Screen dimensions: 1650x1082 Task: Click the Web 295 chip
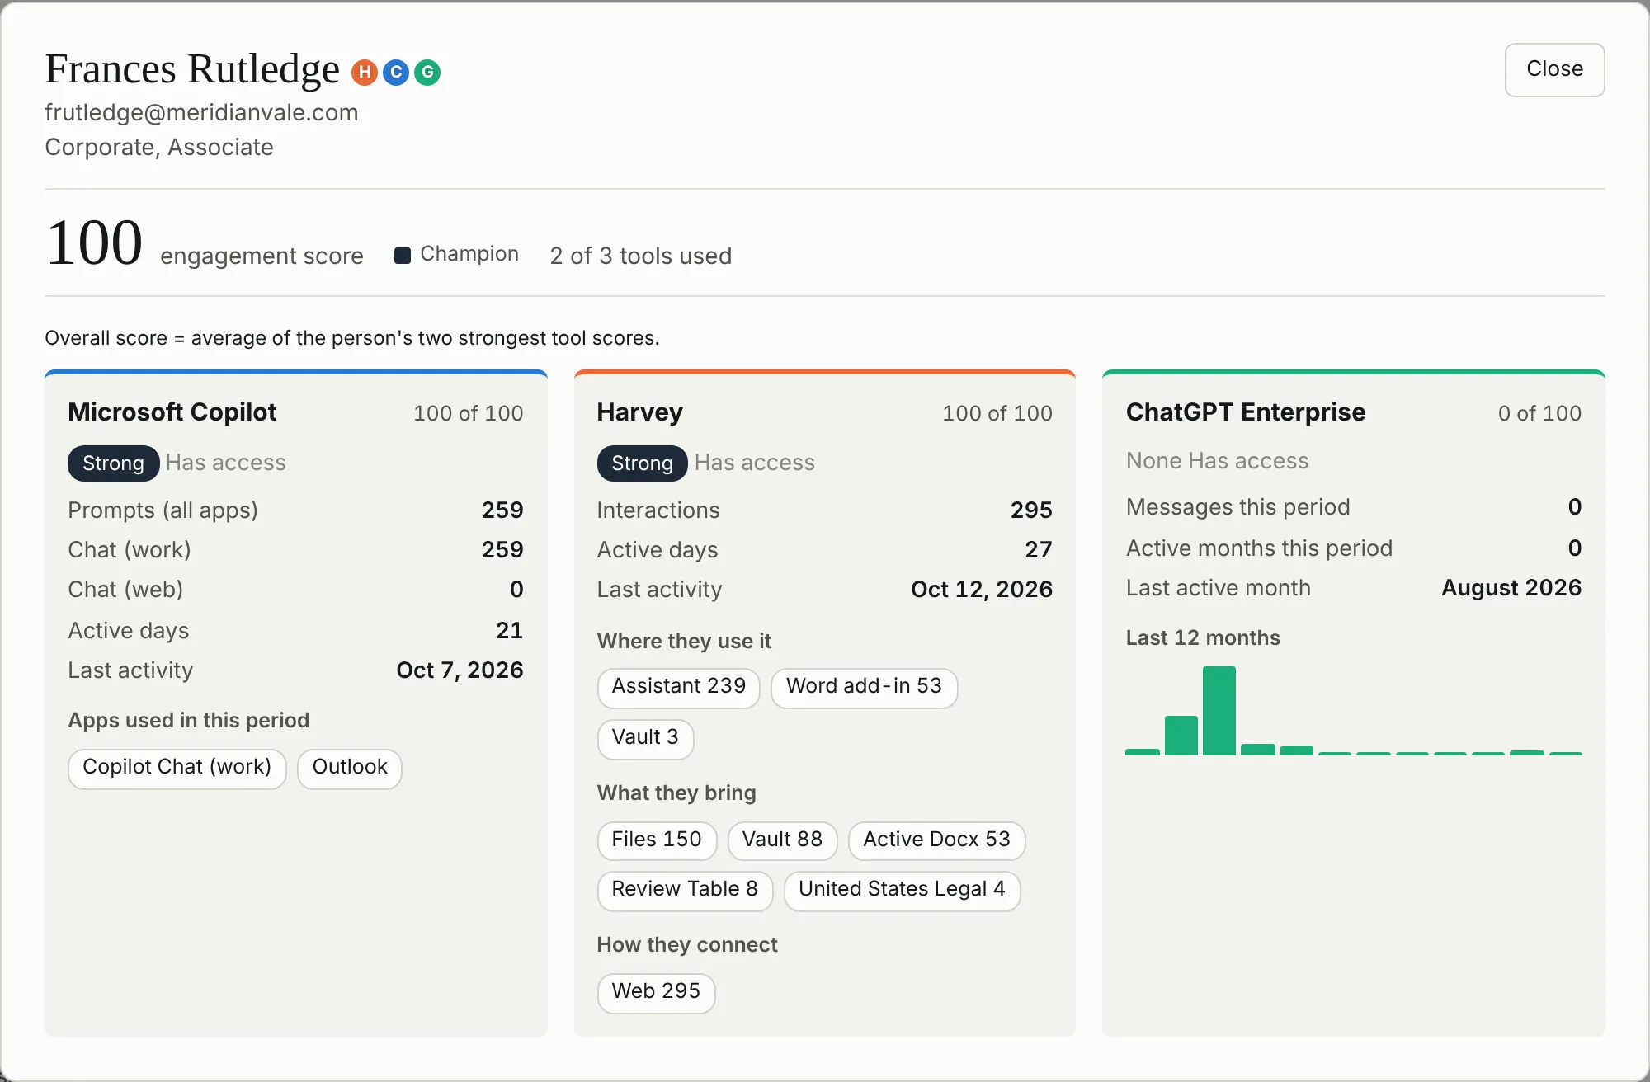656,993
